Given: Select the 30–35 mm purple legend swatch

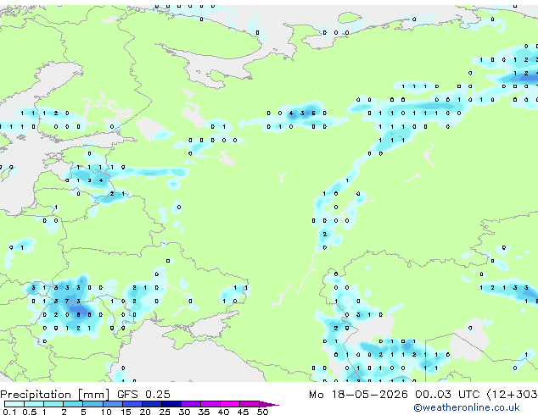Looking at the screenshot, I should click(x=191, y=404).
